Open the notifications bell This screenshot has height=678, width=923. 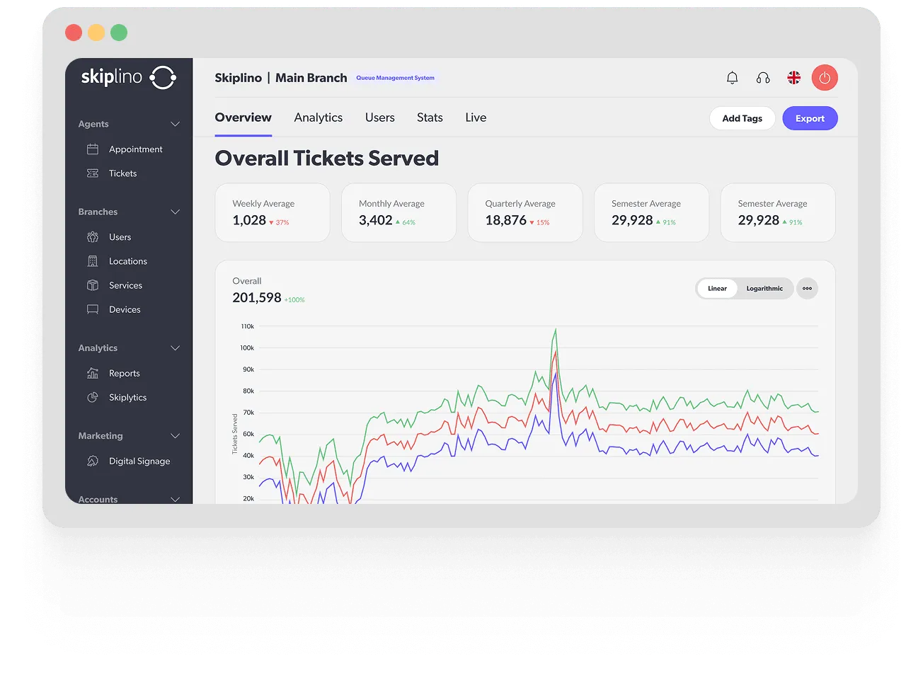(733, 78)
